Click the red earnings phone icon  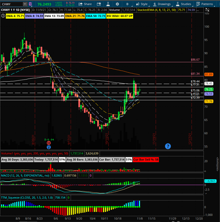pyautogui.click(x=49, y=143)
